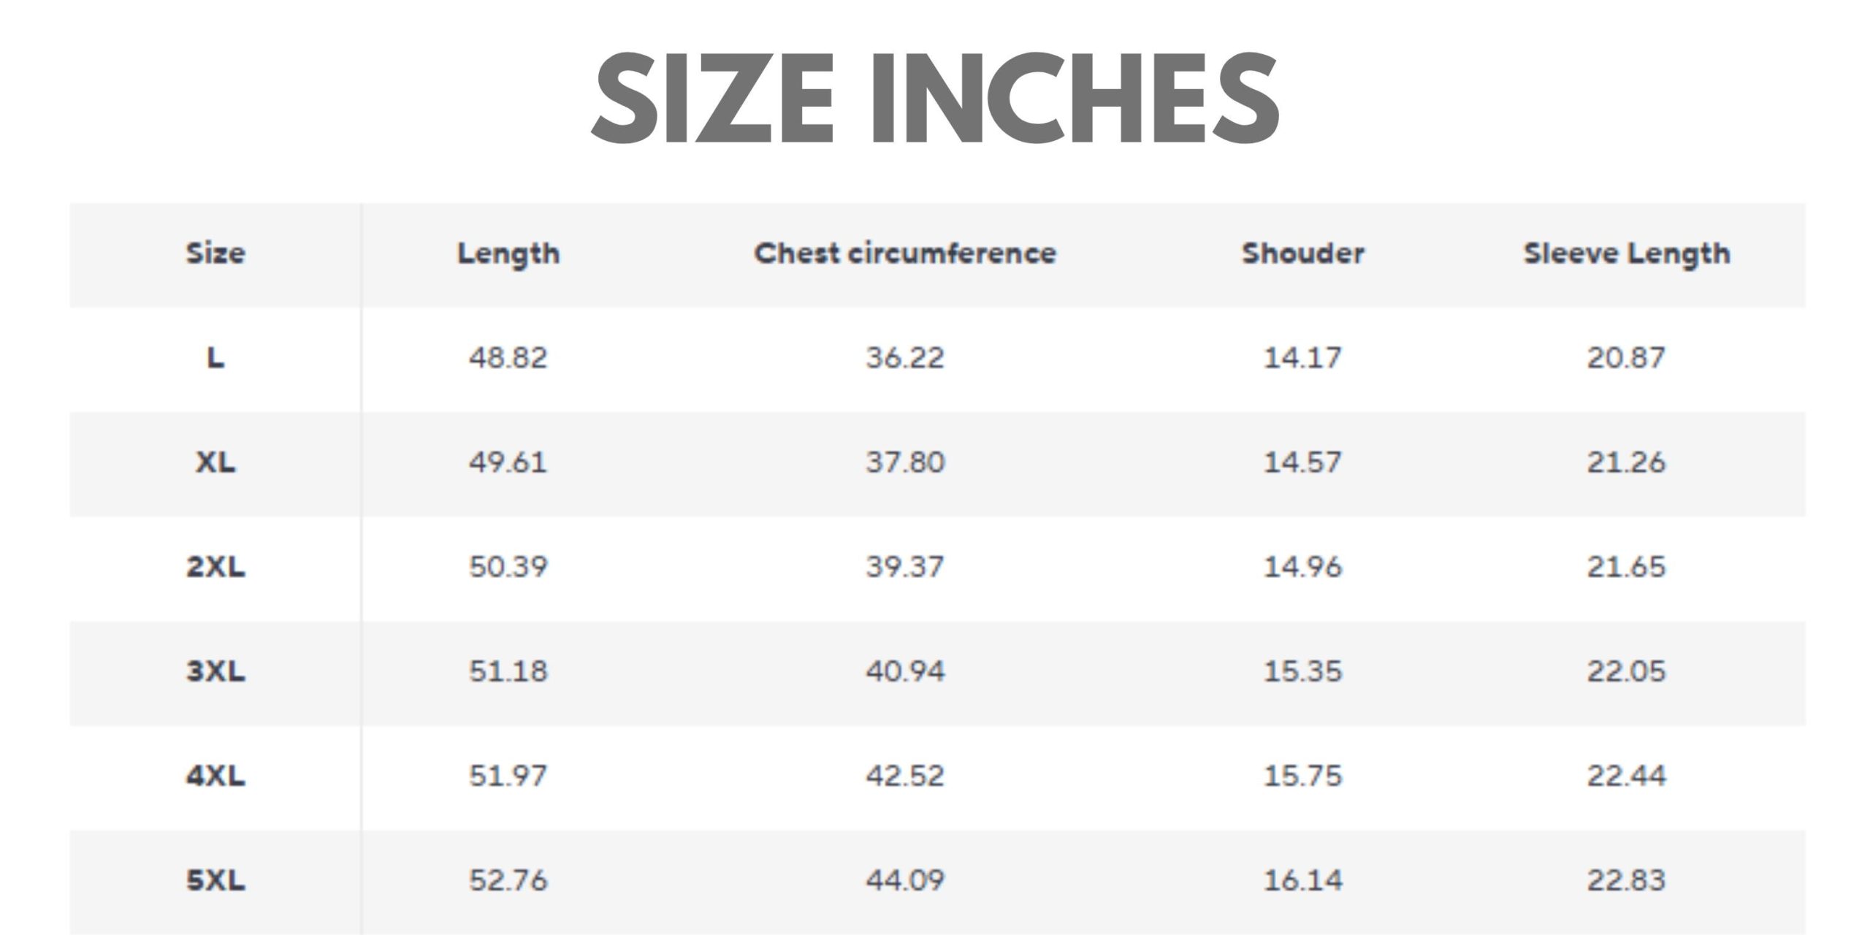Click the 48.82 length value

tap(508, 358)
